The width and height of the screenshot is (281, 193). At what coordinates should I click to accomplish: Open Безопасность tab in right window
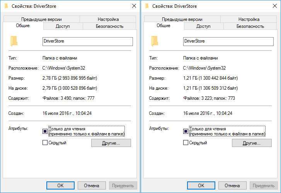pyautogui.click(x=250, y=26)
